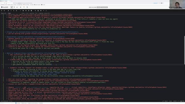The width and height of the screenshot is (185, 104).
Task: Click the 'CD not working with github-release plugin' line
Action: (x=48, y=34)
